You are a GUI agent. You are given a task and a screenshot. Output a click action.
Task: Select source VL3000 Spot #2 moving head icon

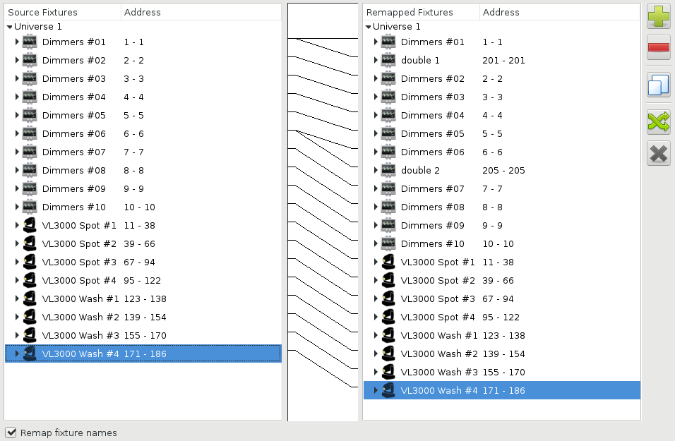point(30,243)
